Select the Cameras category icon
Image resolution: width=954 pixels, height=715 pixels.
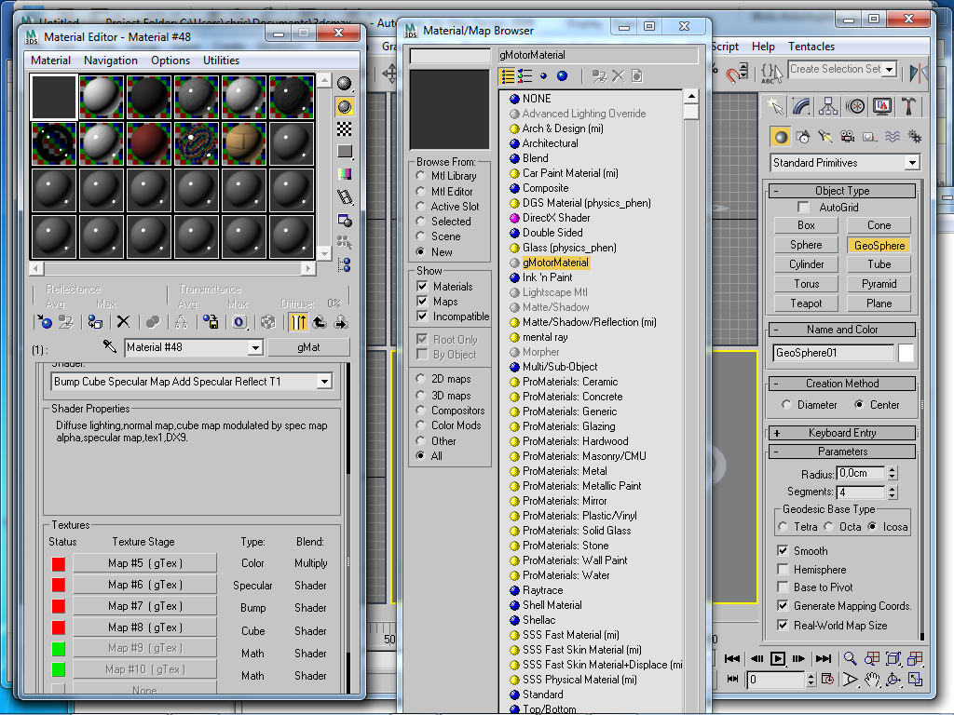pos(847,137)
